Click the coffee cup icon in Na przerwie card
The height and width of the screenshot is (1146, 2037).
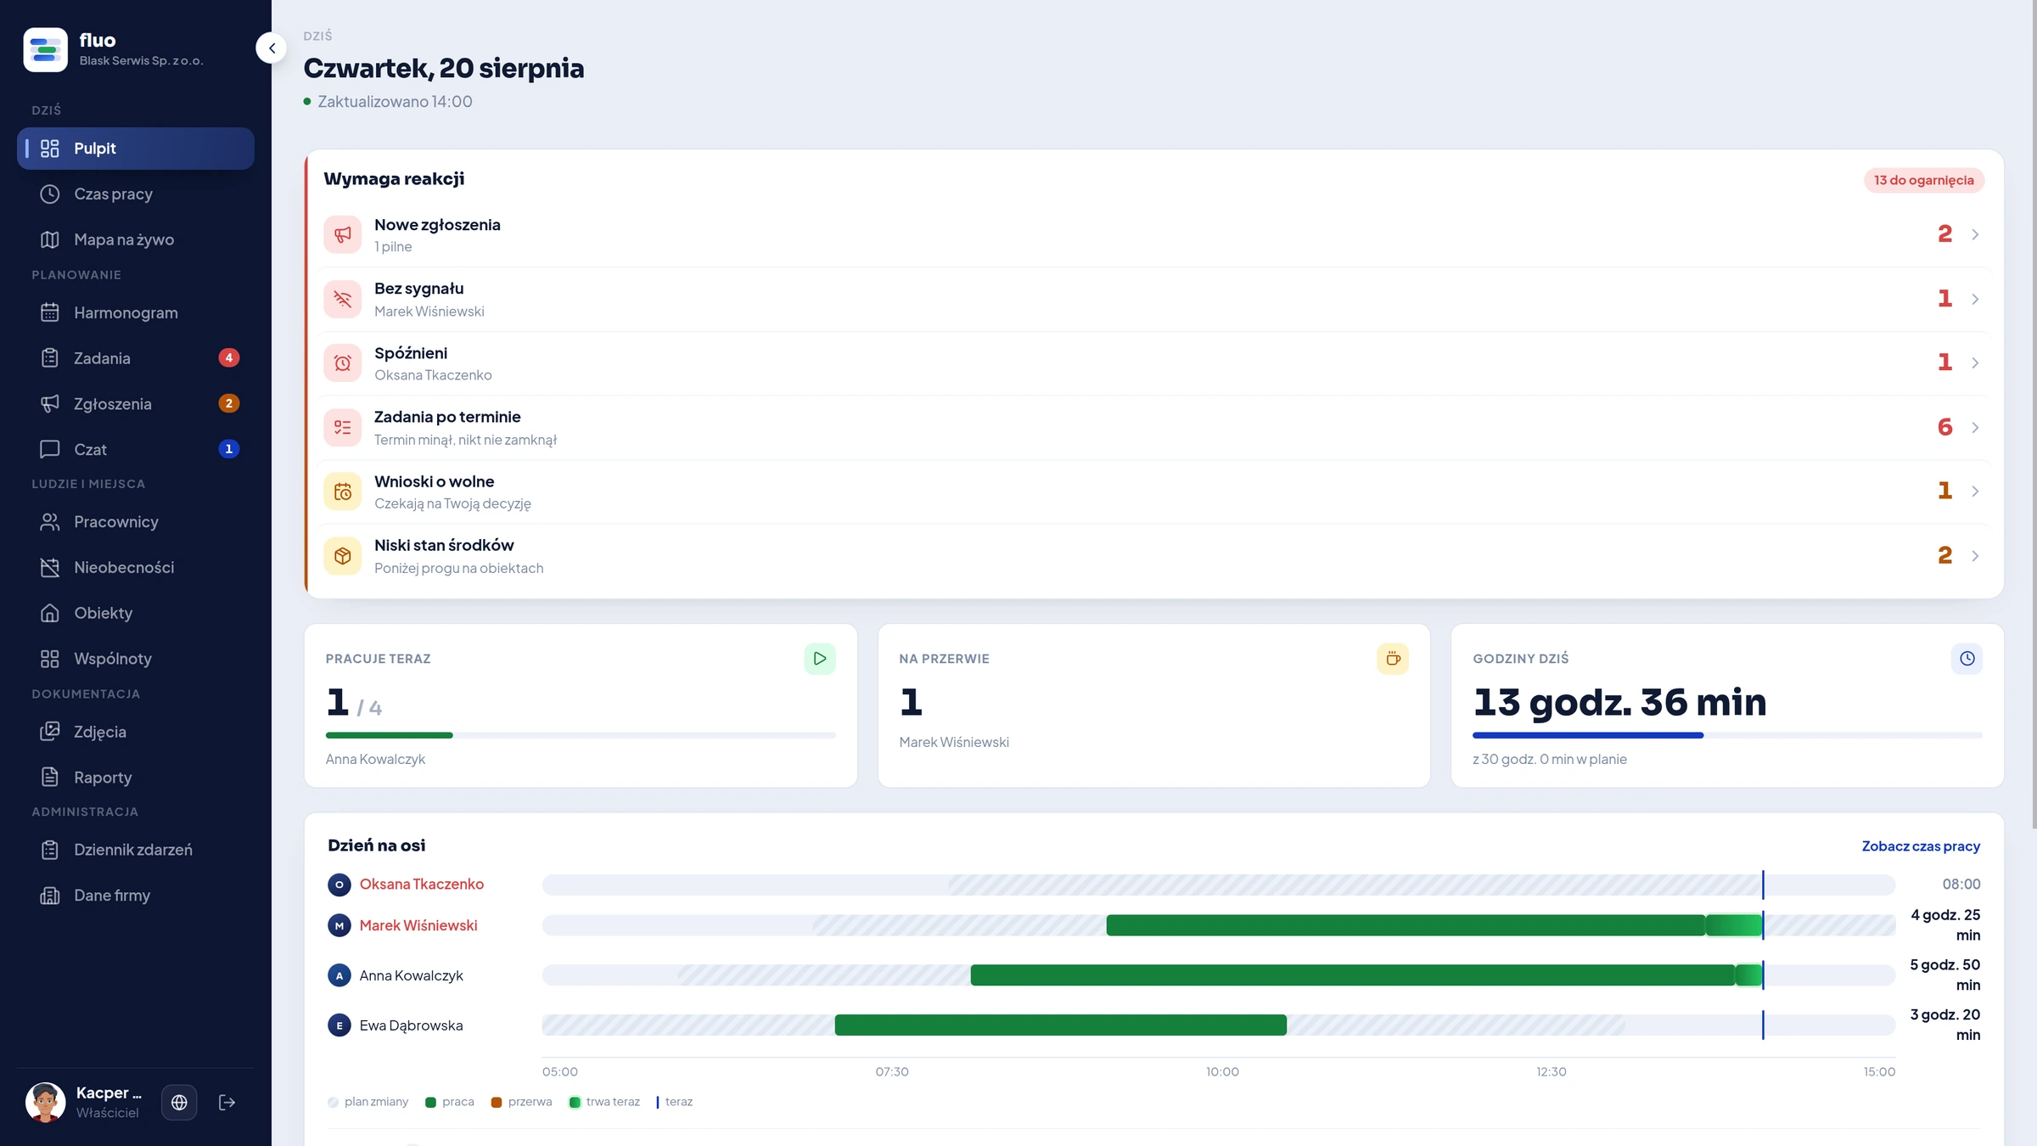[1393, 659]
